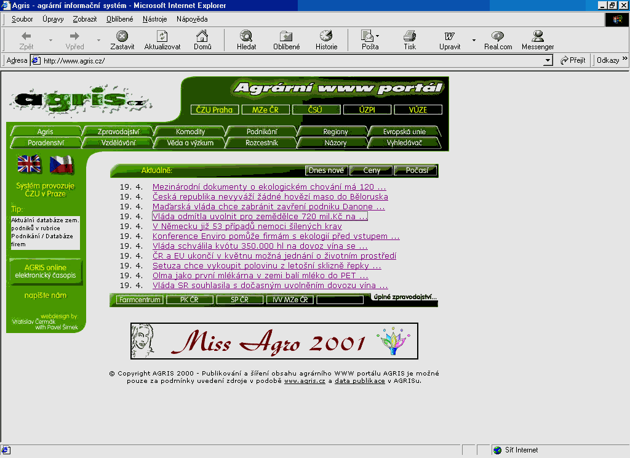Click the Vpřed forward arrow button
Screen dimensions: 630x458
[x=74, y=40]
